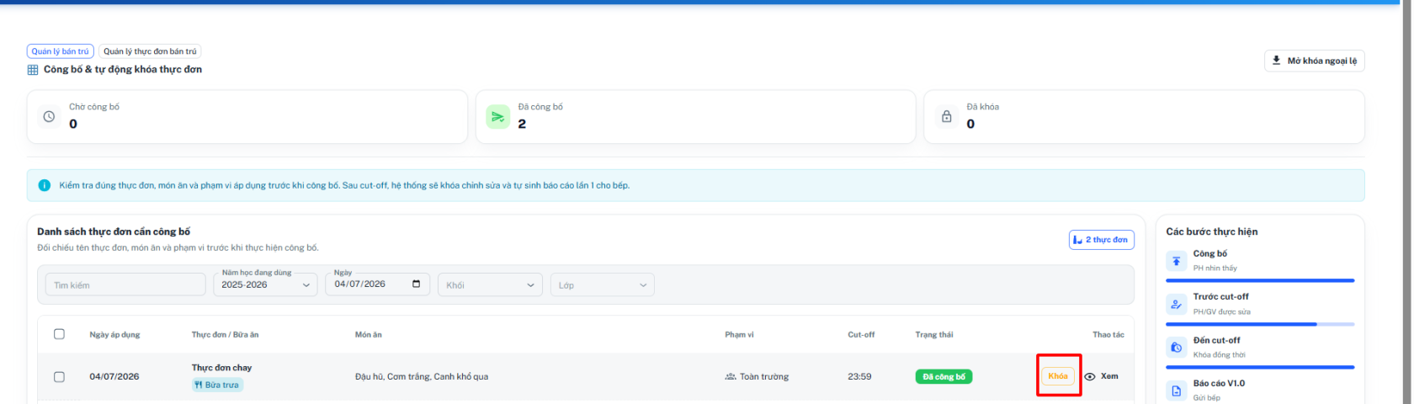Expand the Lớp filter dropdown
1414x404 pixels.
(602, 284)
